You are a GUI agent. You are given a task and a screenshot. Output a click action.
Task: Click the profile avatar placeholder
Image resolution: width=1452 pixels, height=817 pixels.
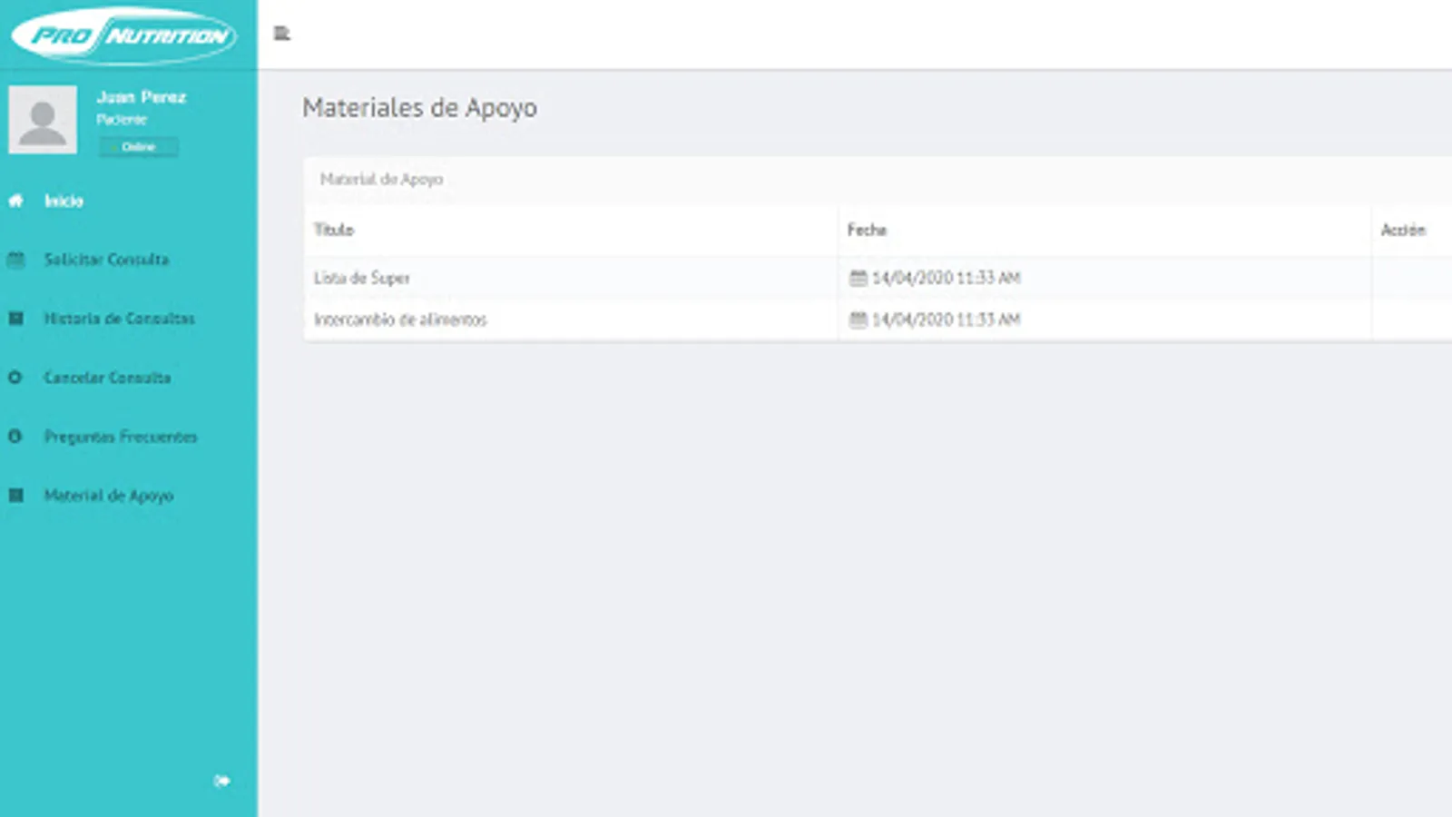tap(43, 119)
